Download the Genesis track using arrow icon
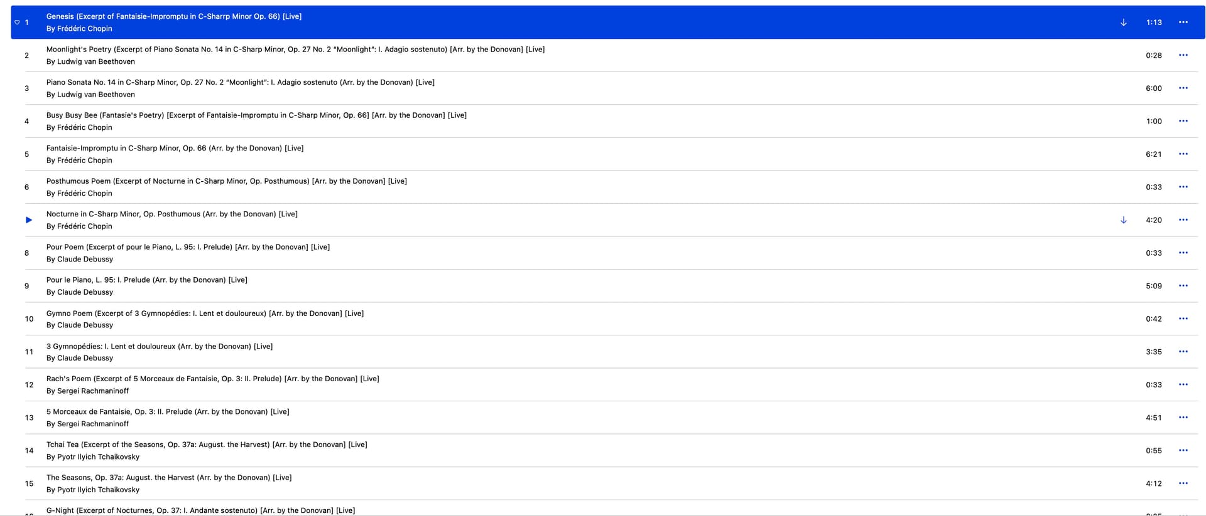This screenshot has width=1206, height=516. coord(1123,23)
